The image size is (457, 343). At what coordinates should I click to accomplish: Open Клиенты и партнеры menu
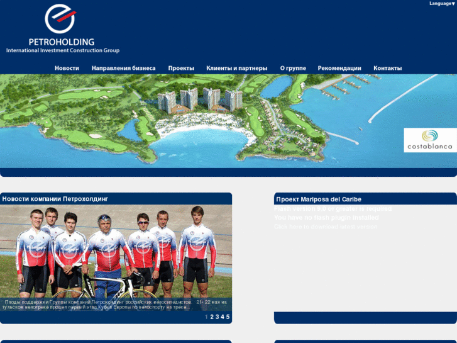coord(236,68)
